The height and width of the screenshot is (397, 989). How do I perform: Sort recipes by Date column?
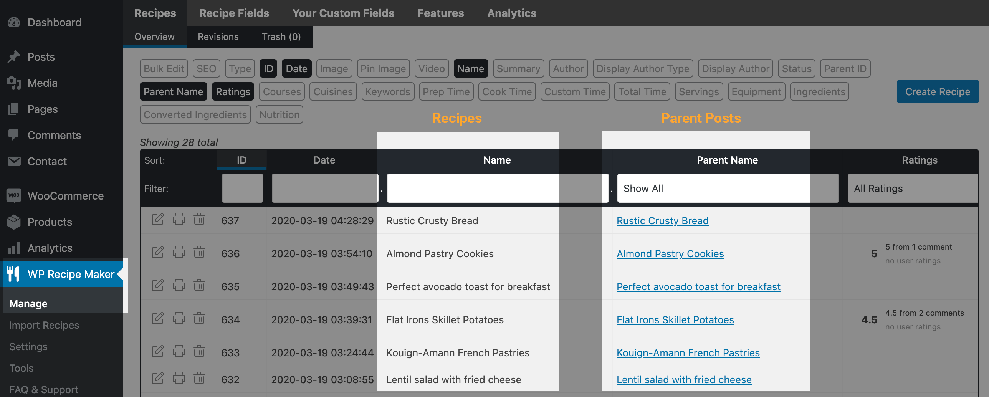324,160
